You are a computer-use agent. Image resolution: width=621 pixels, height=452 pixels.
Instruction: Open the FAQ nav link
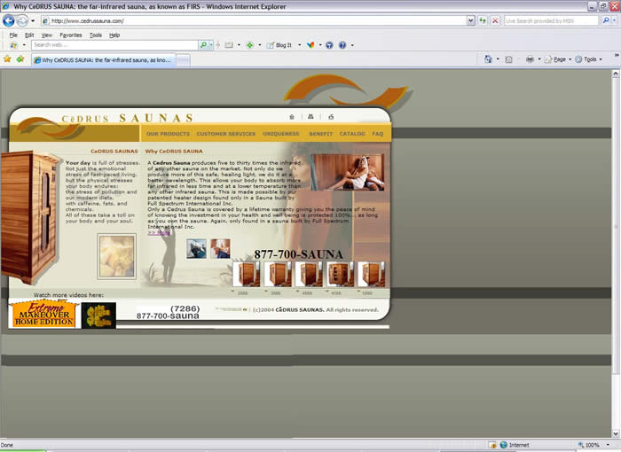(377, 134)
